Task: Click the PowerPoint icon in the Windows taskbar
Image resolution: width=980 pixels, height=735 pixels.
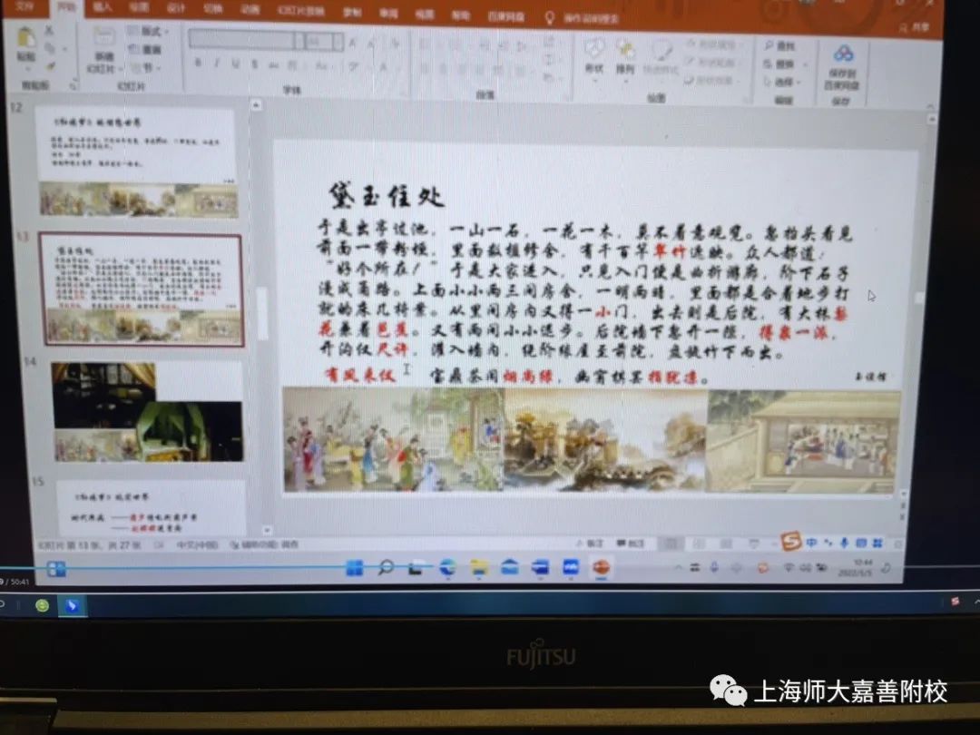Action: 601,567
